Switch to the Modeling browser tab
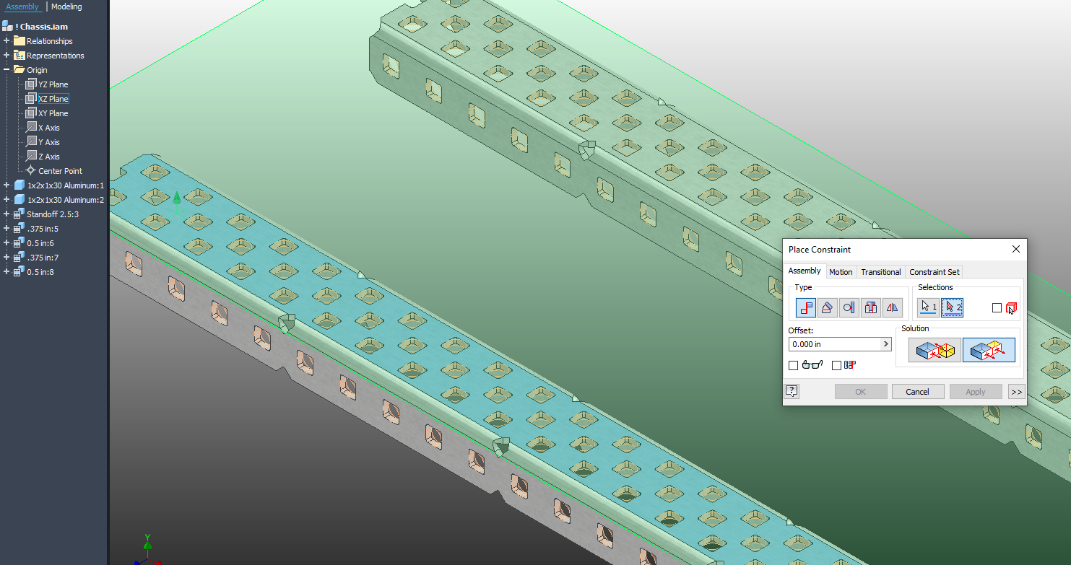 click(66, 6)
